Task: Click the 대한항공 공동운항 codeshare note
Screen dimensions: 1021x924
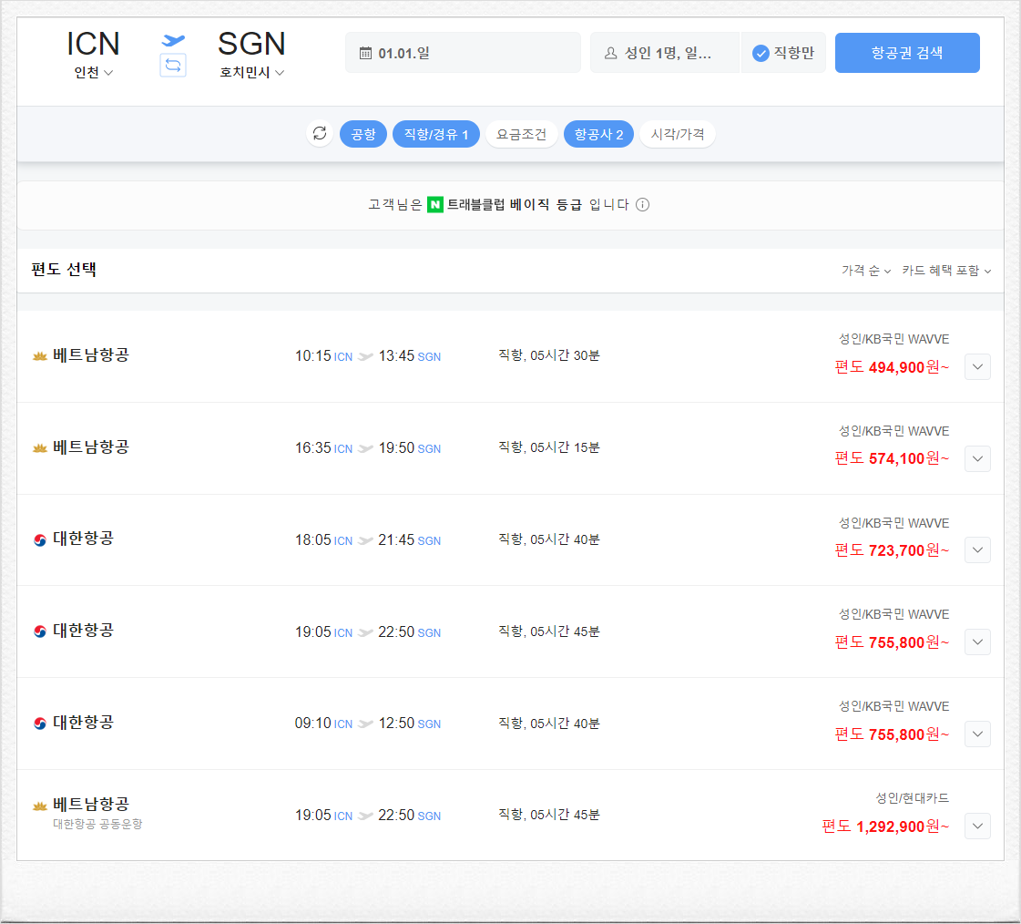Action: 97,825
